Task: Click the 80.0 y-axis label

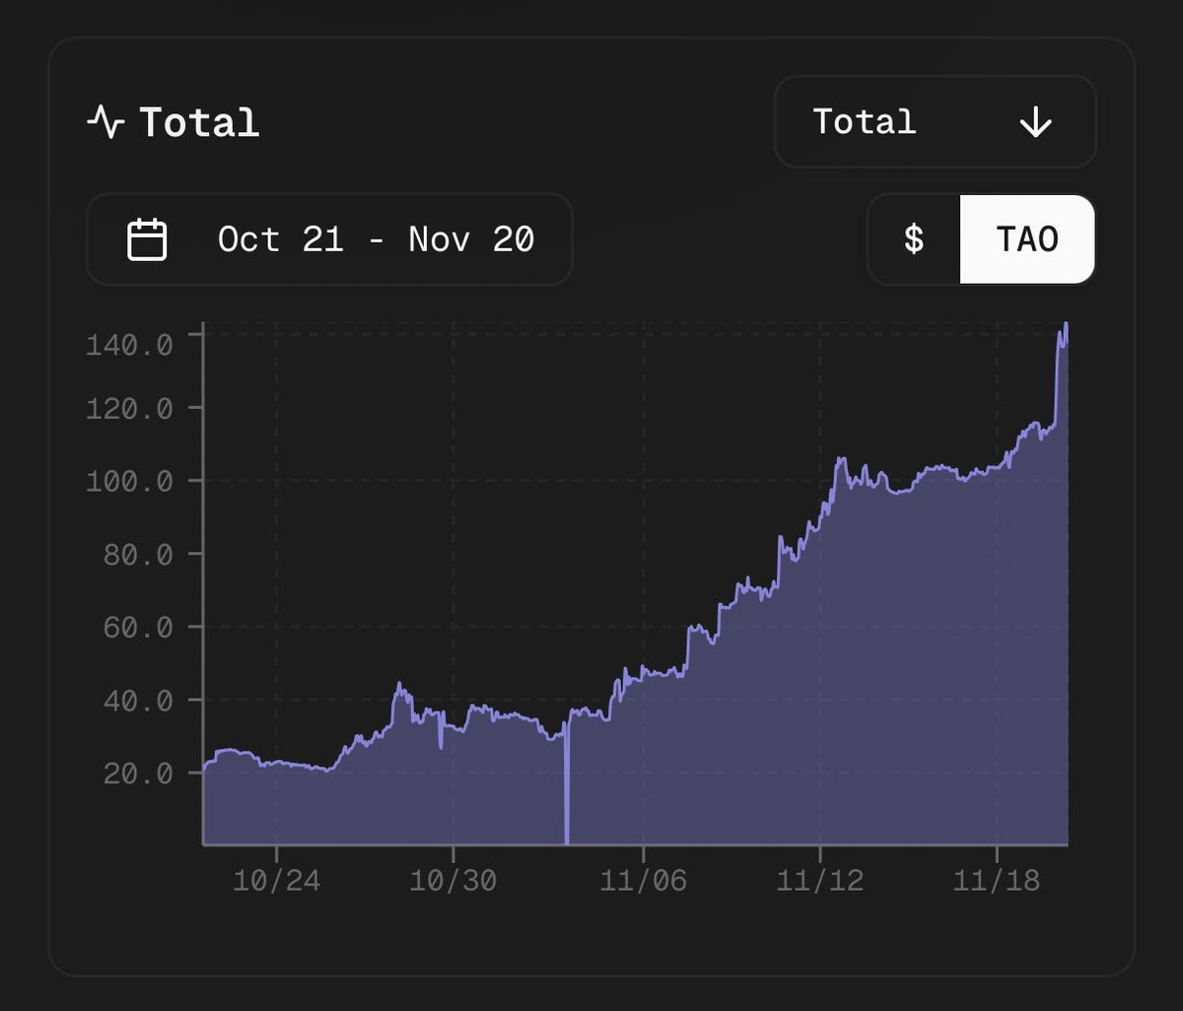Action: [138, 555]
